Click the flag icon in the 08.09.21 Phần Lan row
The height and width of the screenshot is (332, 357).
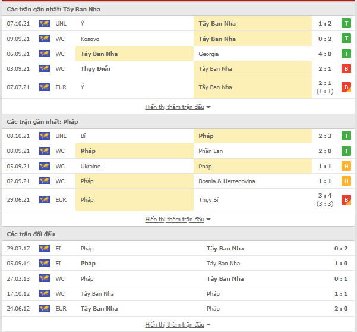pos(45,151)
